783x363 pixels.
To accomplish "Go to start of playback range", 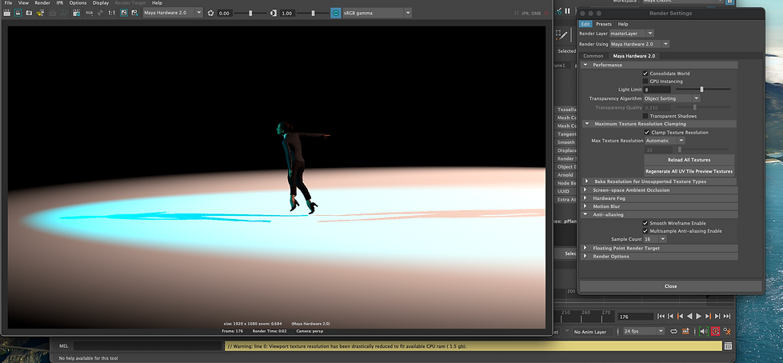I will tap(661, 316).
